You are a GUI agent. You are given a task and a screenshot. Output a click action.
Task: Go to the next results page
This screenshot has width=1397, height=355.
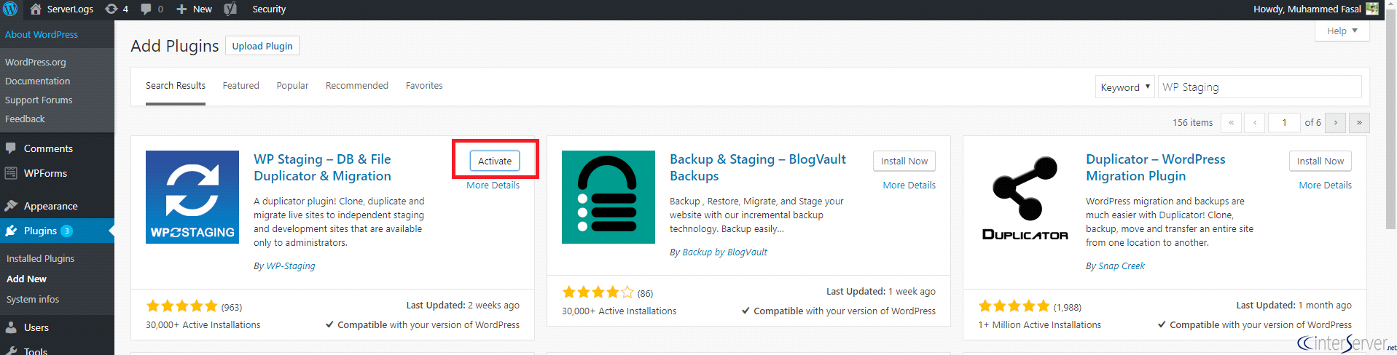coord(1335,122)
